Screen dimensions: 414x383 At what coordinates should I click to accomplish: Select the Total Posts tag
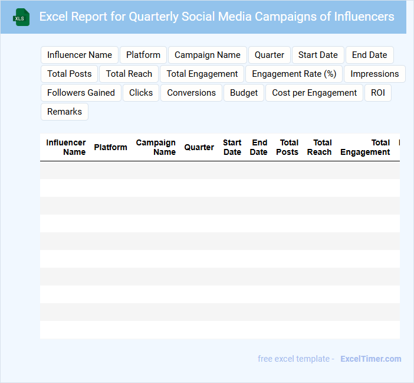tap(70, 74)
